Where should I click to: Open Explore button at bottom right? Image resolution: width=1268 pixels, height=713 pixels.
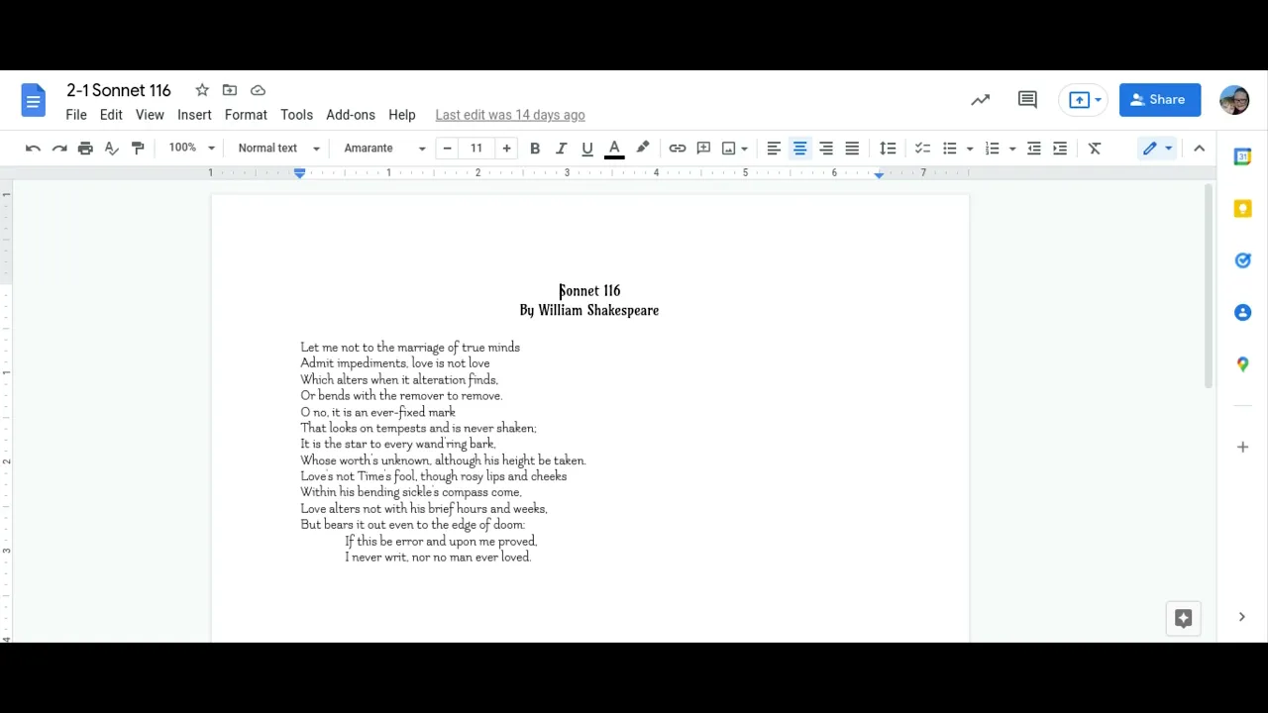click(1183, 618)
